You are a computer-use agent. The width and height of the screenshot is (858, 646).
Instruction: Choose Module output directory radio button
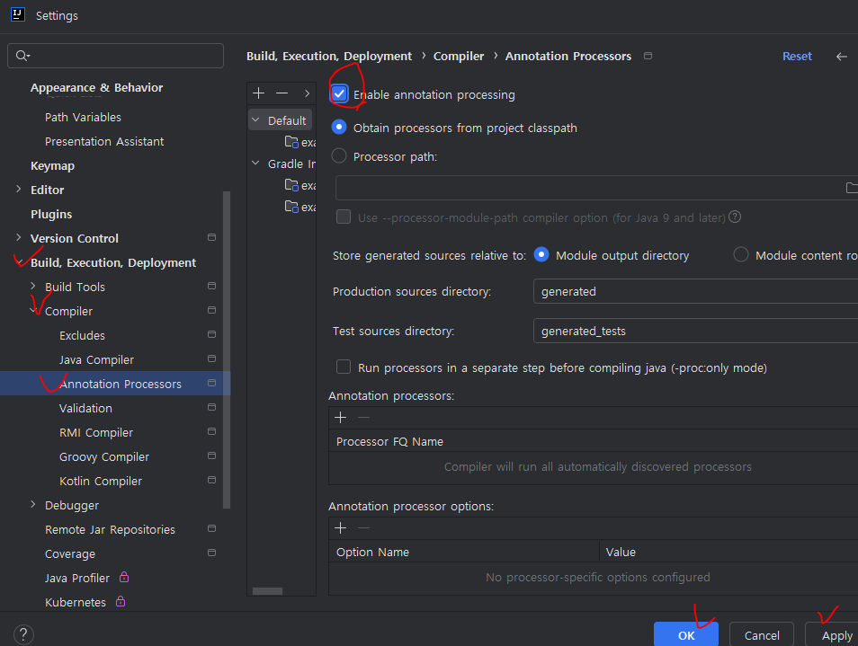click(x=541, y=254)
